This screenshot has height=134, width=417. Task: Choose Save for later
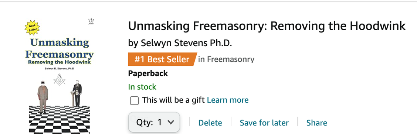click(264, 123)
